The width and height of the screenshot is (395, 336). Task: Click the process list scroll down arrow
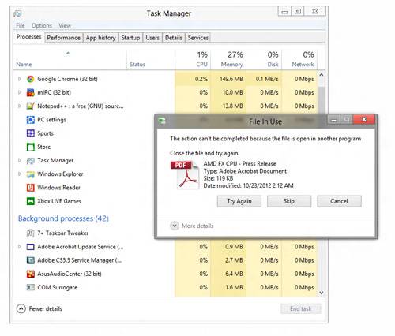pos(322,293)
